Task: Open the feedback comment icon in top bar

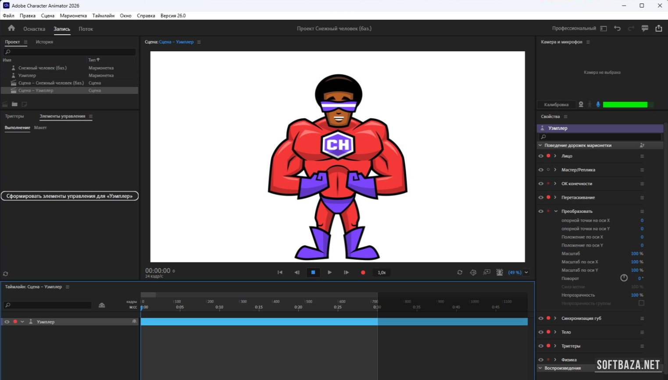Action: pyautogui.click(x=645, y=29)
